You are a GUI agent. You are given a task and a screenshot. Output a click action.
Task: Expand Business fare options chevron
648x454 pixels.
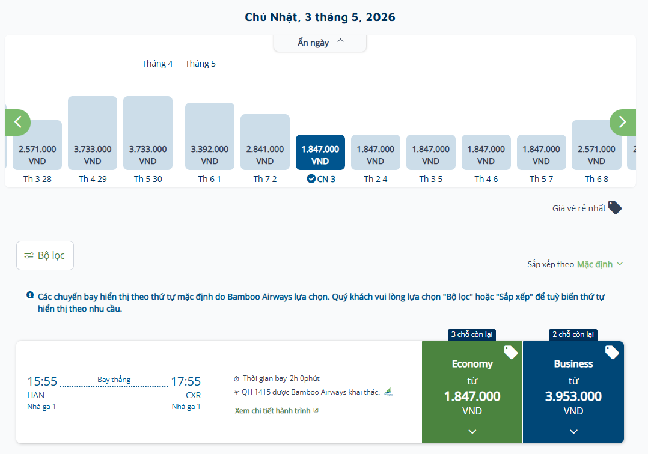coord(573,431)
